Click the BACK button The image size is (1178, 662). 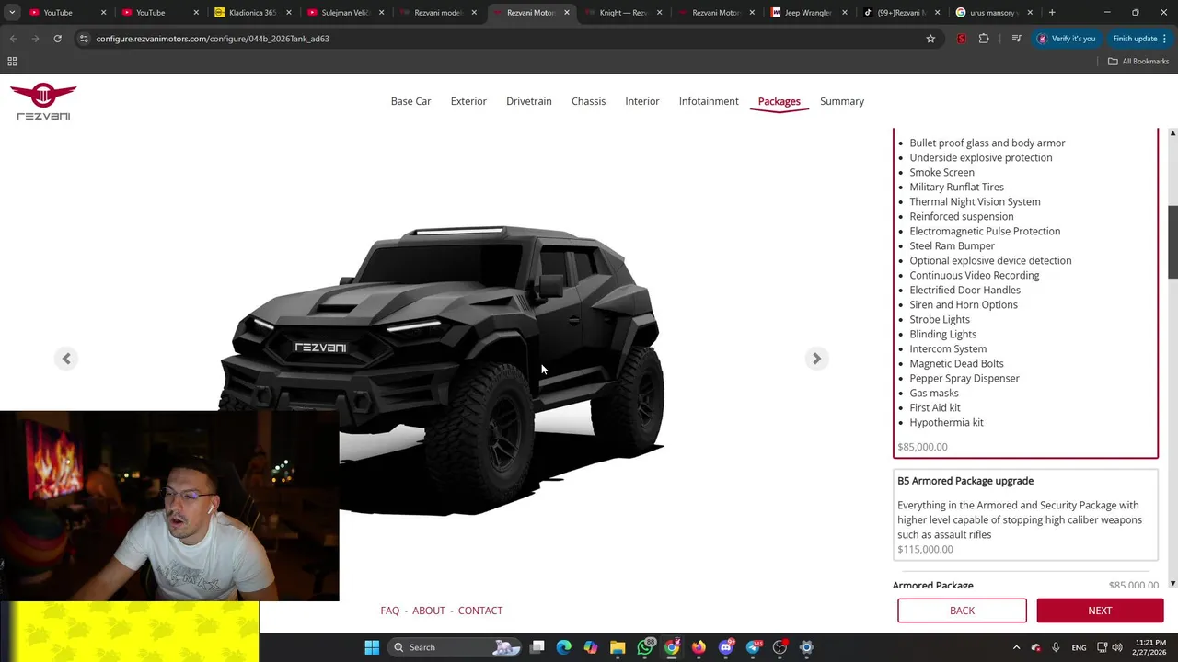pyautogui.click(x=962, y=611)
